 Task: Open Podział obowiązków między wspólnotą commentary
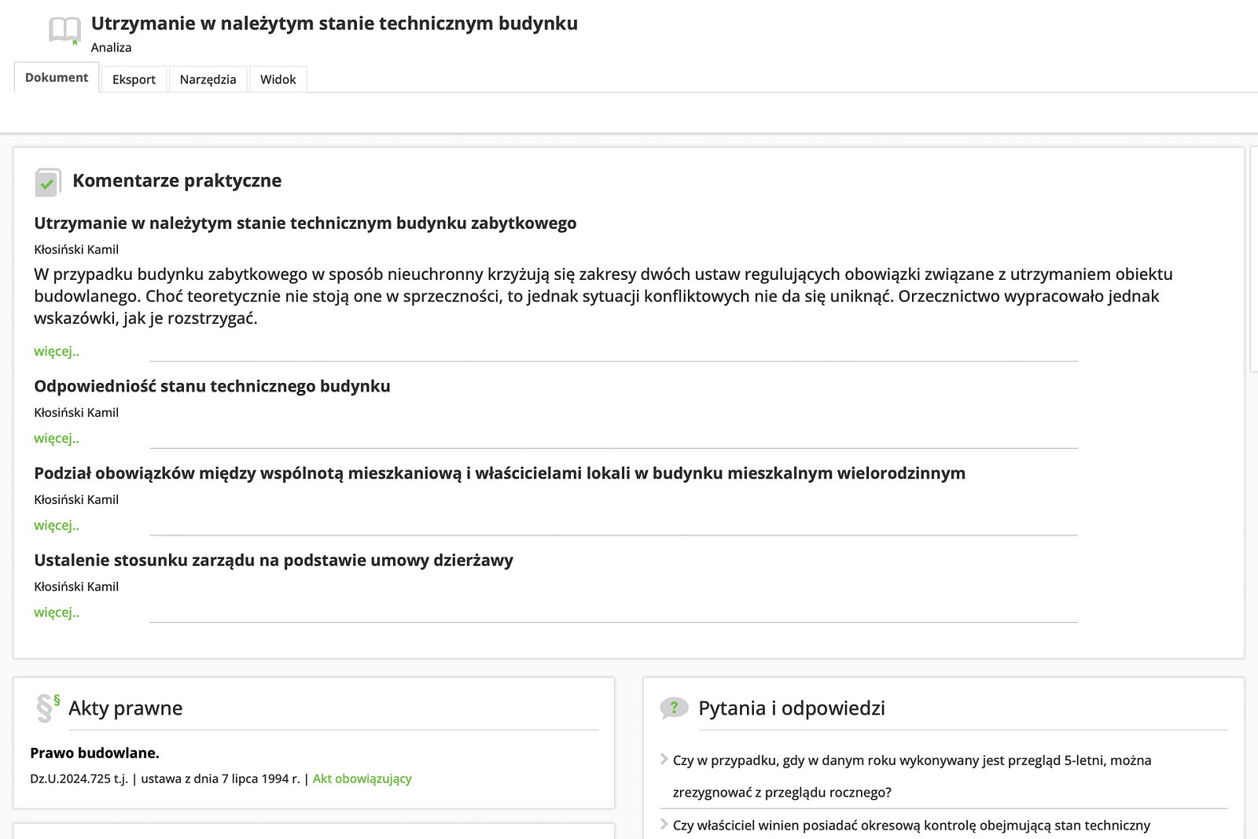click(499, 473)
